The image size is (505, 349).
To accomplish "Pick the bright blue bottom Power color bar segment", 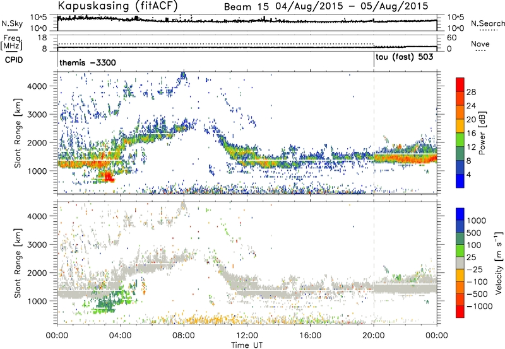I will click(460, 181).
